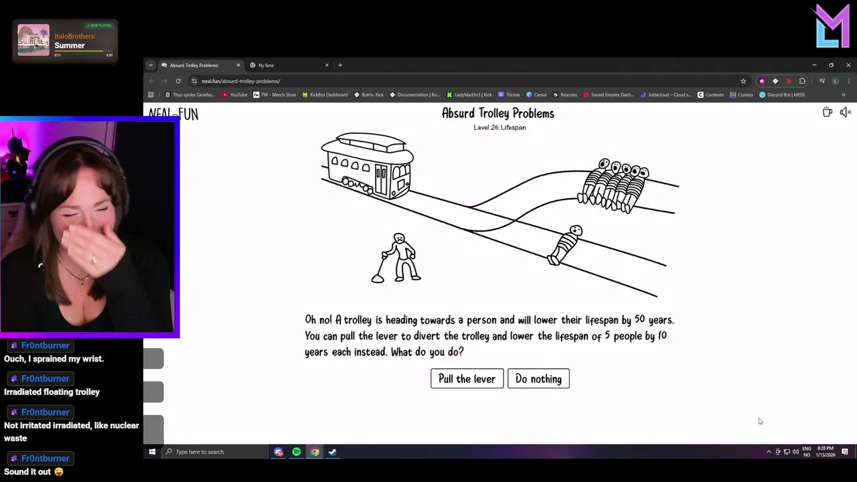Open the Sound Emotes Dash bookmark

pyautogui.click(x=609, y=94)
